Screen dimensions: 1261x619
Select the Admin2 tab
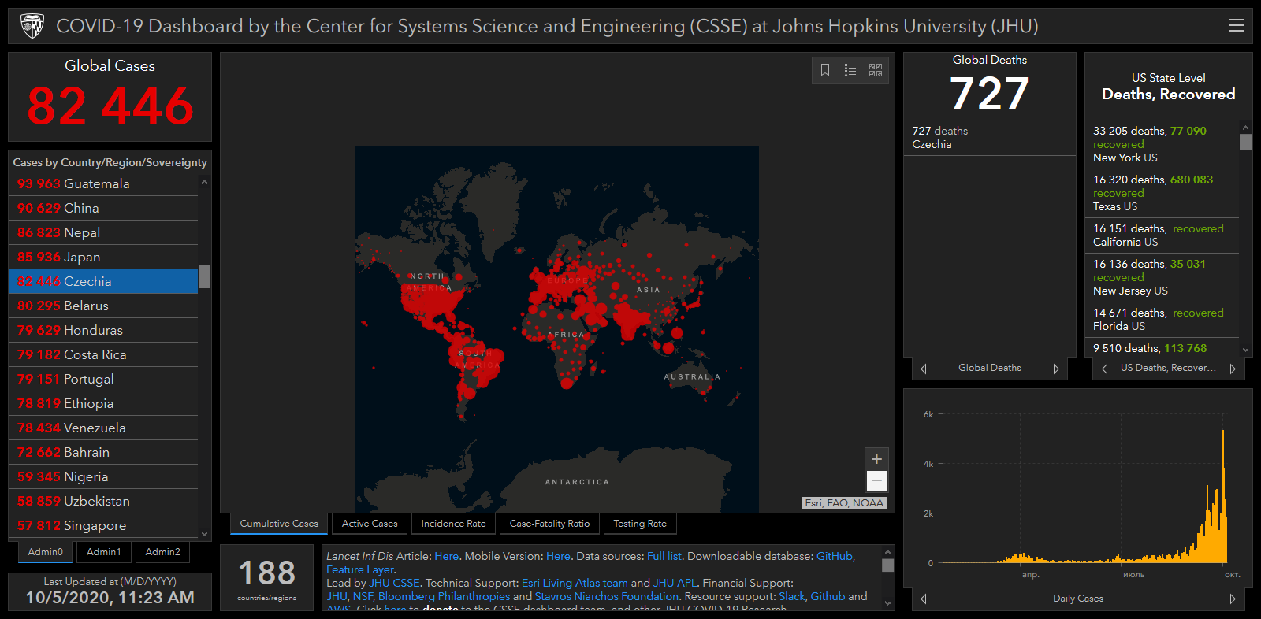tap(163, 552)
